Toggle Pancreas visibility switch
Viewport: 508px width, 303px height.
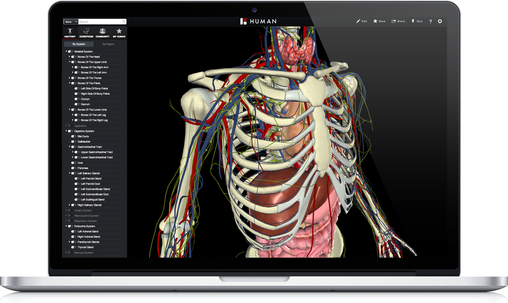(x=74, y=168)
